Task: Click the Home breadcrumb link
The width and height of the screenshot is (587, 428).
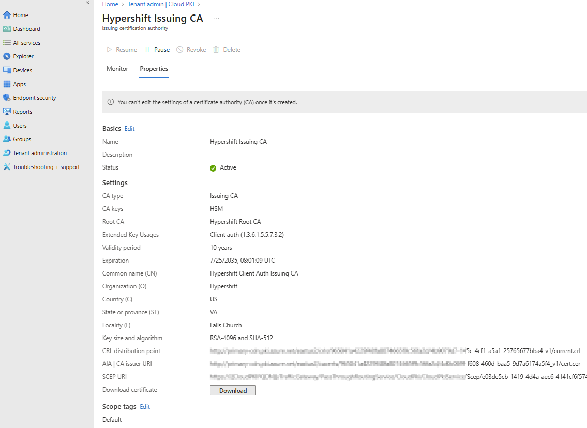Action: 110,4
